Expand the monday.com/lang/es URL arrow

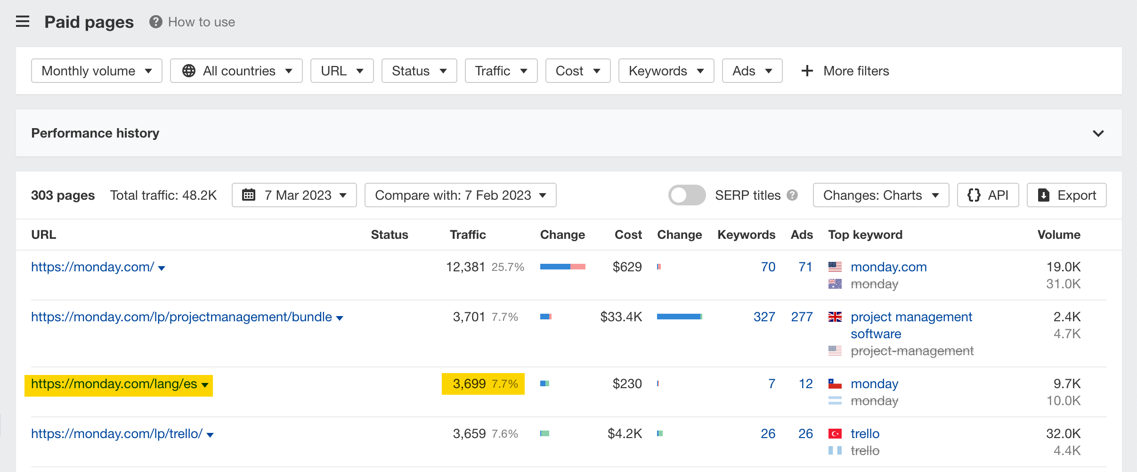[205, 385]
